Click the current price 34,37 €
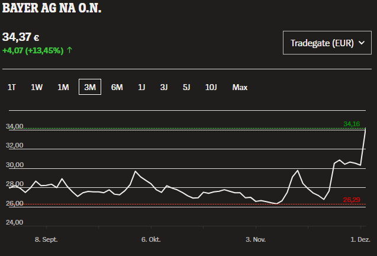This screenshot has height=256, width=377. coord(21,37)
